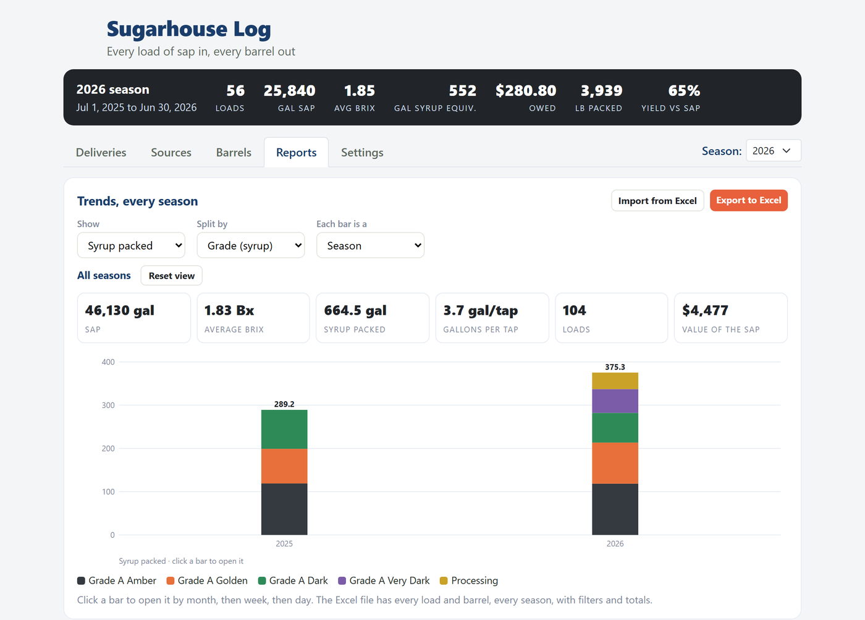Click the All seasons breadcrumb link
The image size is (865, 620).
[x=104, y=276]
